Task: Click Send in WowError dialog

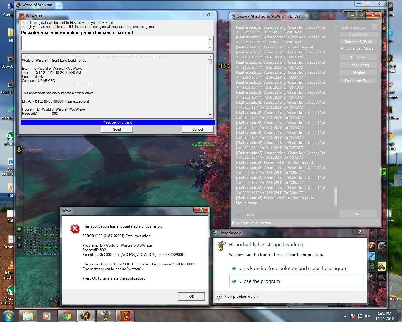Action: [x=117, y=130]
